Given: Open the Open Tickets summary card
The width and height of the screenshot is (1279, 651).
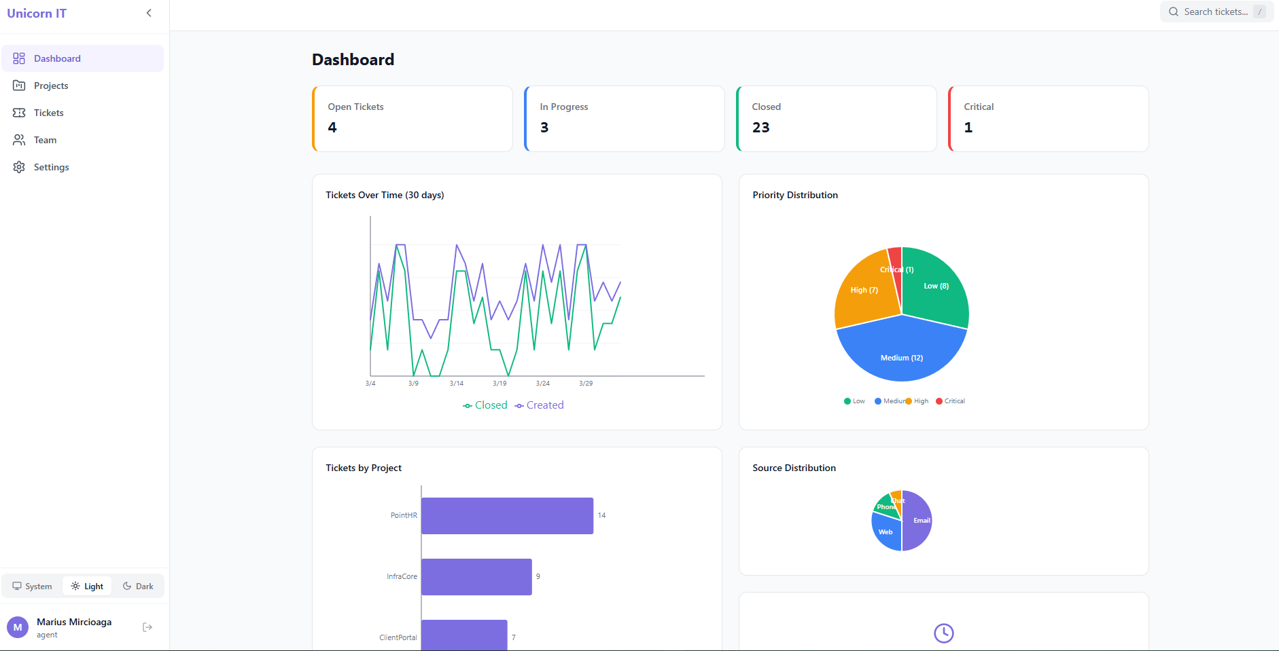Looking at the screenshot, I should (413, 118).
